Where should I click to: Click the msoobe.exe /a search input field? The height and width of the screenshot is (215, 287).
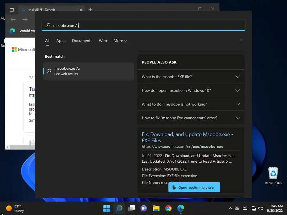point(143,25)
